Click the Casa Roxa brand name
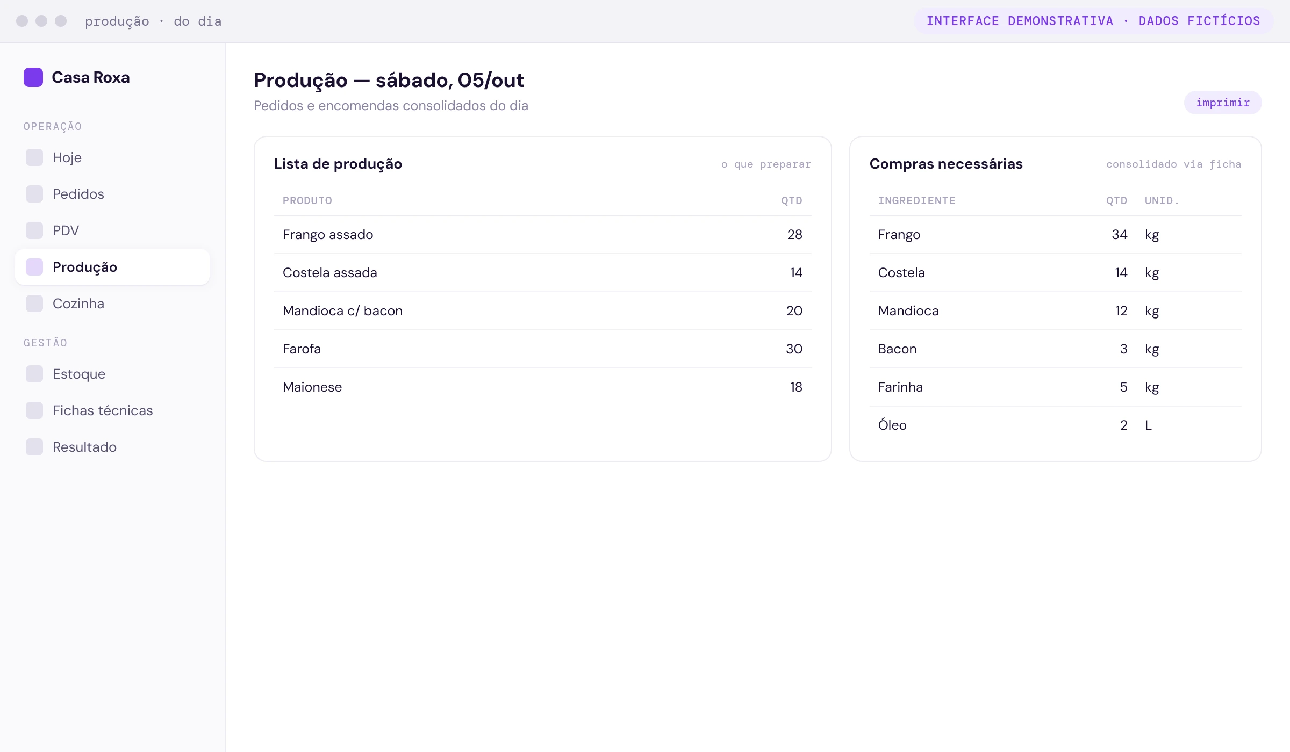Viewport: 1290px width, 752px height. [x=91, y=77]
